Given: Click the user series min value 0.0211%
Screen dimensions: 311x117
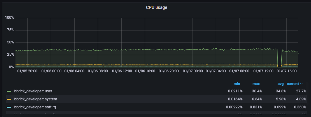Looking at the screenshot, I should click(235, 91).
